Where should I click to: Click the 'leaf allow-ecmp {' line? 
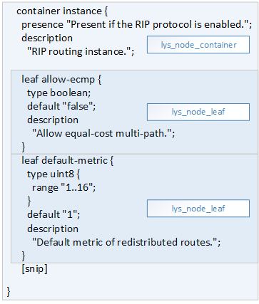(61, 79)
